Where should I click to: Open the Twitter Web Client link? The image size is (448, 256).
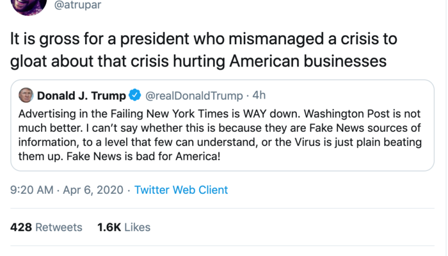pyautogui.click(x=181, y=190)
